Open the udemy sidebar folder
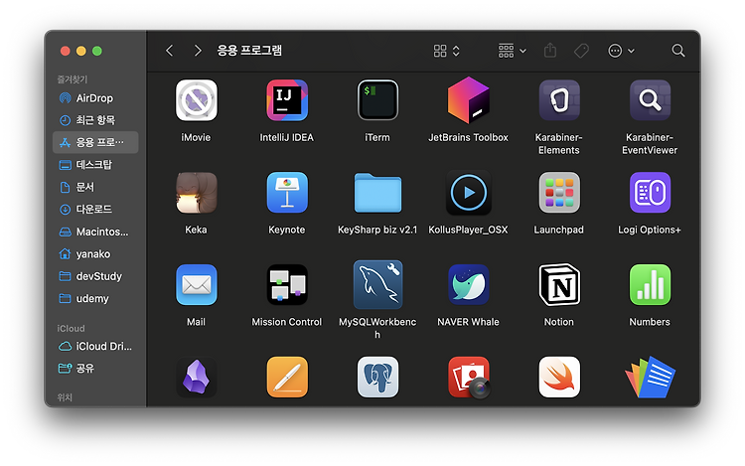745x466 pixels. coord(95,299)
